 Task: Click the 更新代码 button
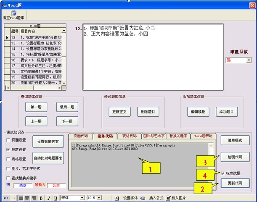pos(235,183)
